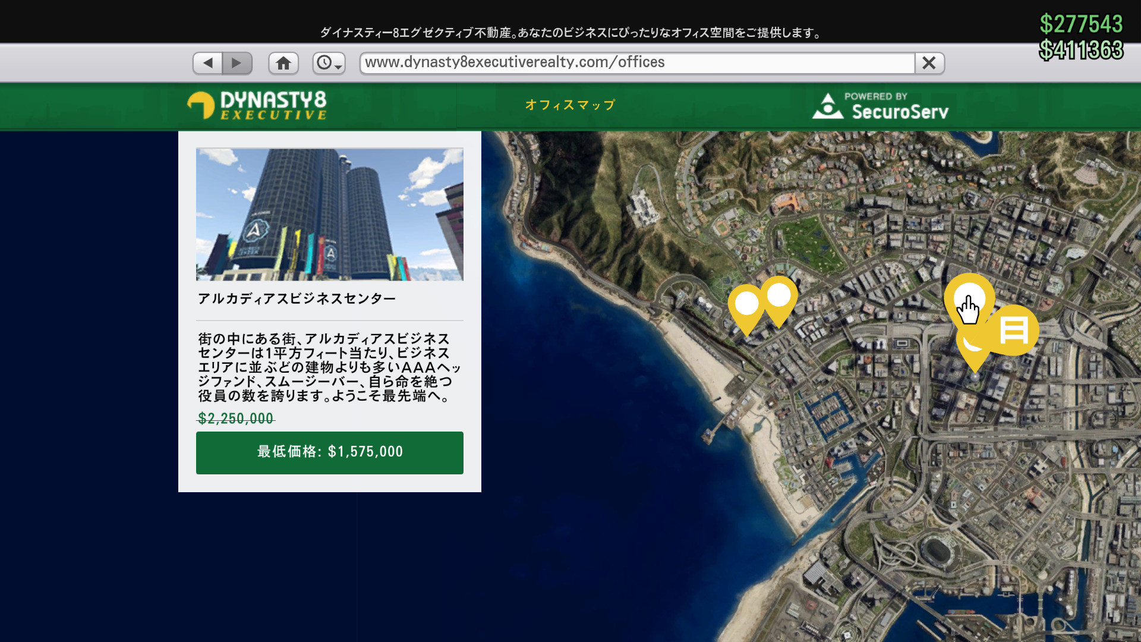The width and height of the screenshot is (1141, 642).
Task: Click the $277543 cash balance
Action: [1081, 24]
